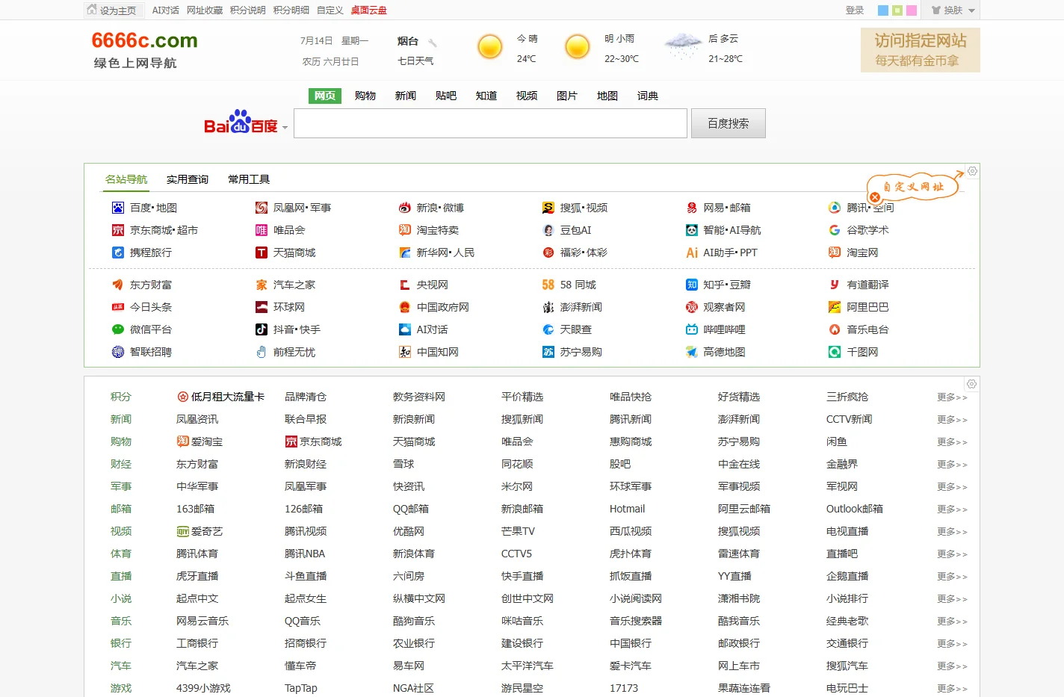Close the 自定义网址 bubble with red X
The height and width of the screenshot is (697, 1064).
pos(874,198)
